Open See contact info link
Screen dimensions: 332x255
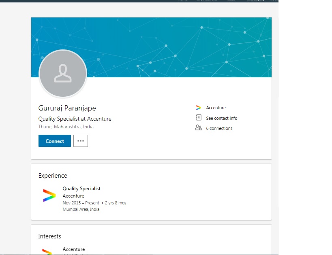coord(222,118)
